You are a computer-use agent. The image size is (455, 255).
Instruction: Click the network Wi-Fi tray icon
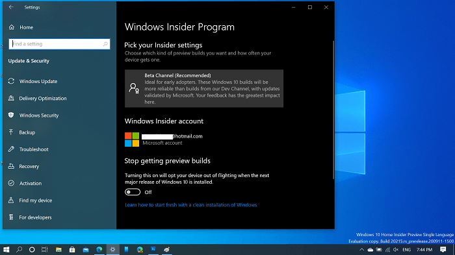coord(387,250)
